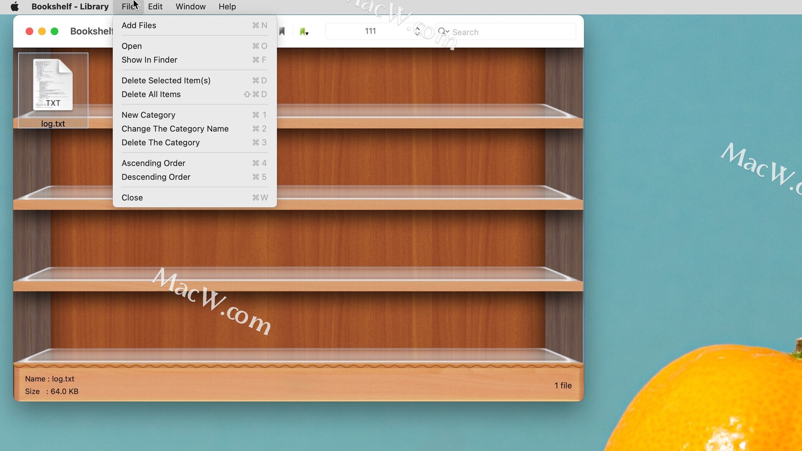Sort items in Descending Order

195,177
